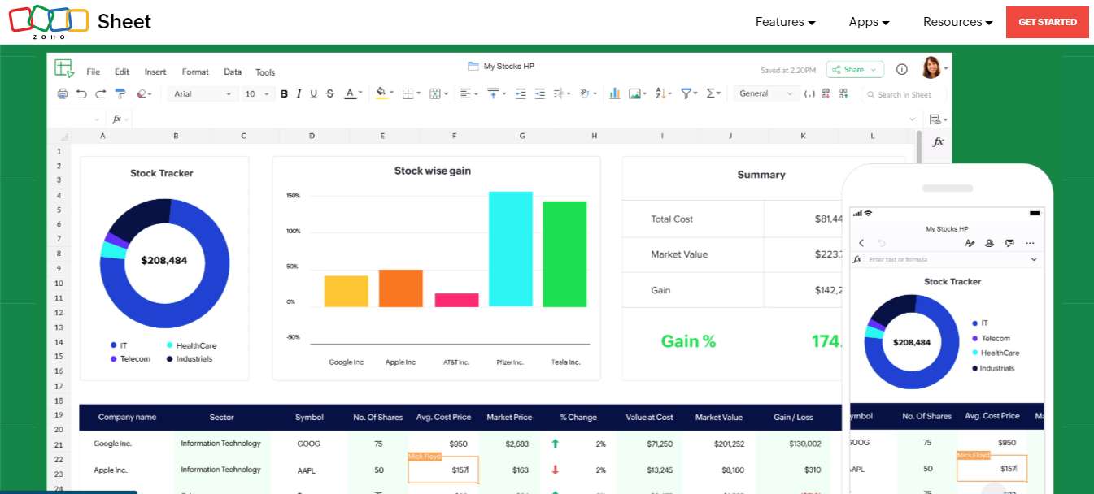Open the fill color bucket swatch
Image resolution: width=1094 pixels, height=494 pixels.
(x=381, y=94)
